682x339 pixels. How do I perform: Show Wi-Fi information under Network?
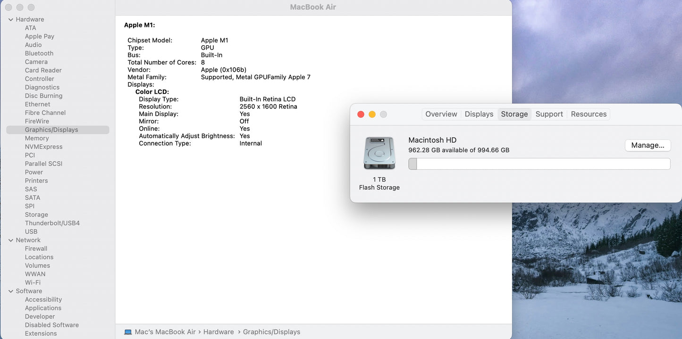coord(33,282)
